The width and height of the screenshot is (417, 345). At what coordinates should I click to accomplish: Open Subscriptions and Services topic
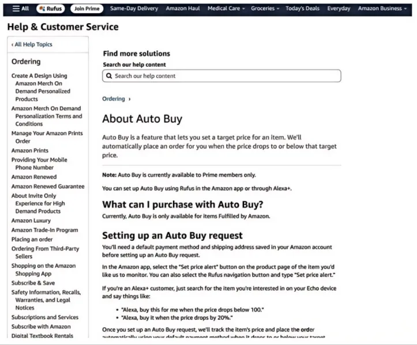point(45,317)
